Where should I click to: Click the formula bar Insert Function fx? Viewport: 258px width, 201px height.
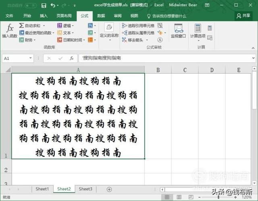(x=72, y=58)
